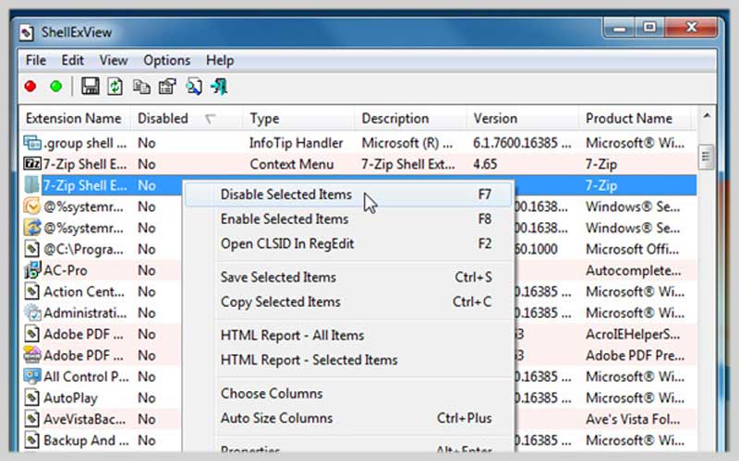Click the Copy Selected Items toolbar icon

tap(141, 87)
